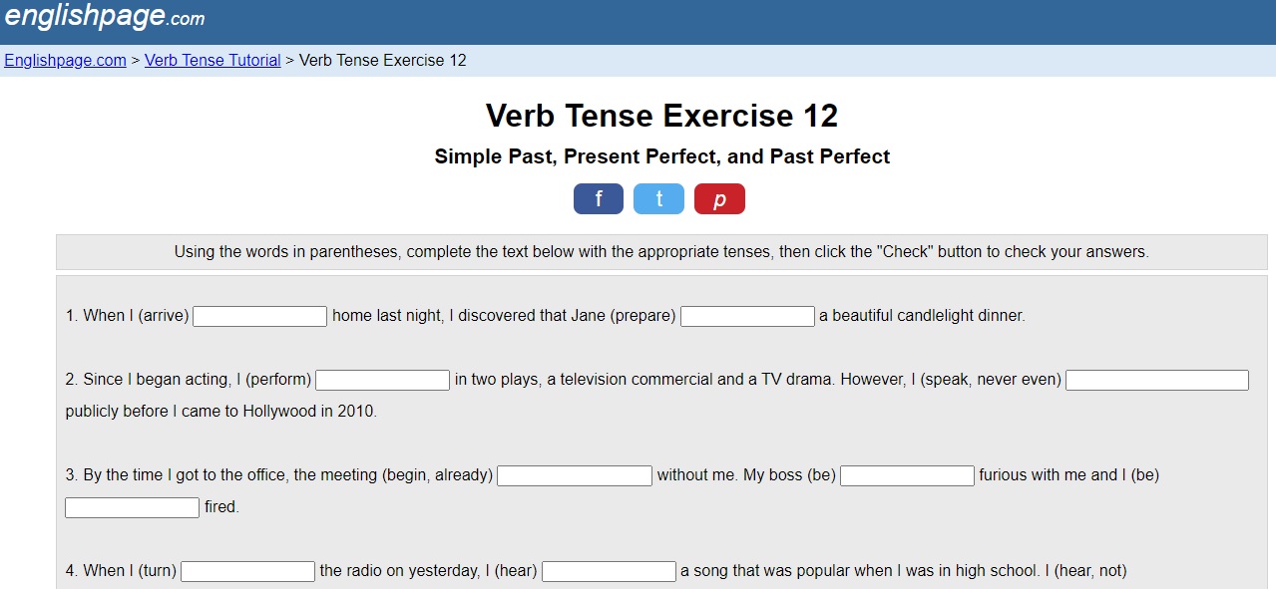Click the instructions box mentioning the "Check" button
The width and height of the screenshot is (1276, 589).
click(661, 252)
